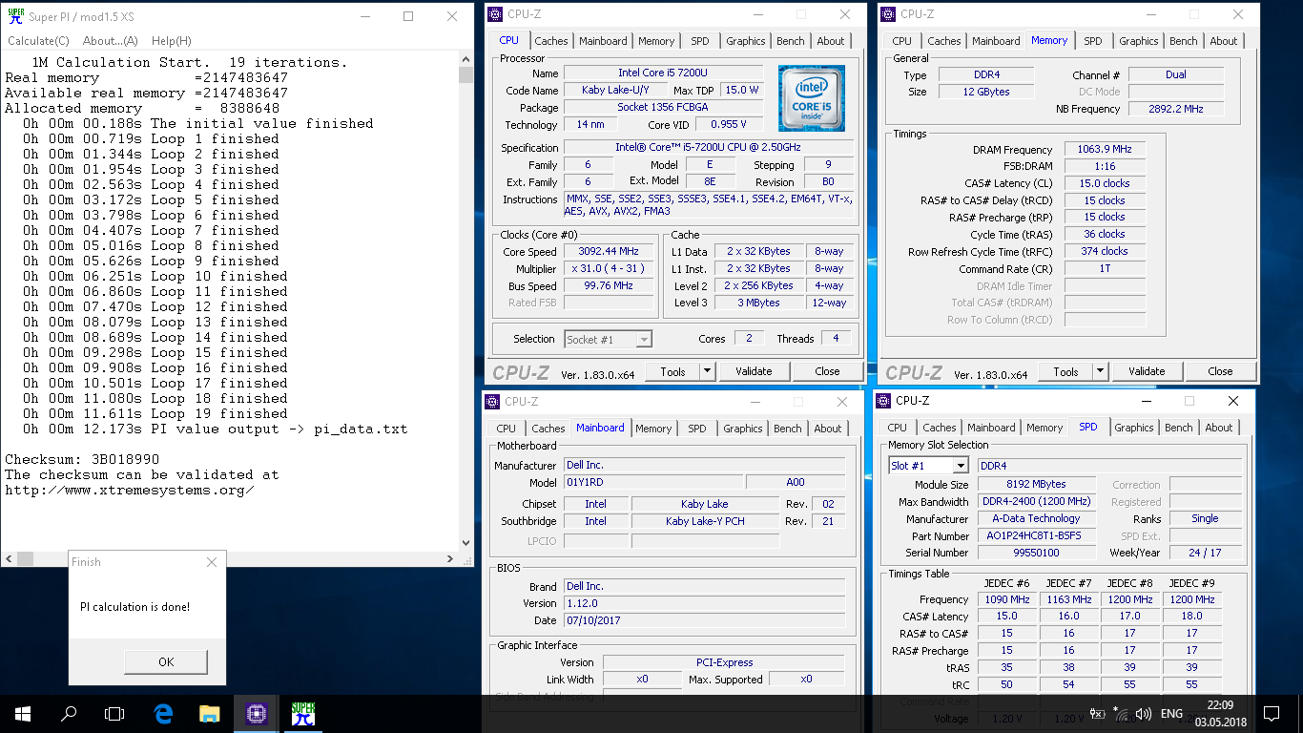The width and height of the screenshot is (1303, 733).
Task: Switch to Caches tab in CPU-Z CPU window
Action: coord(551,41)
